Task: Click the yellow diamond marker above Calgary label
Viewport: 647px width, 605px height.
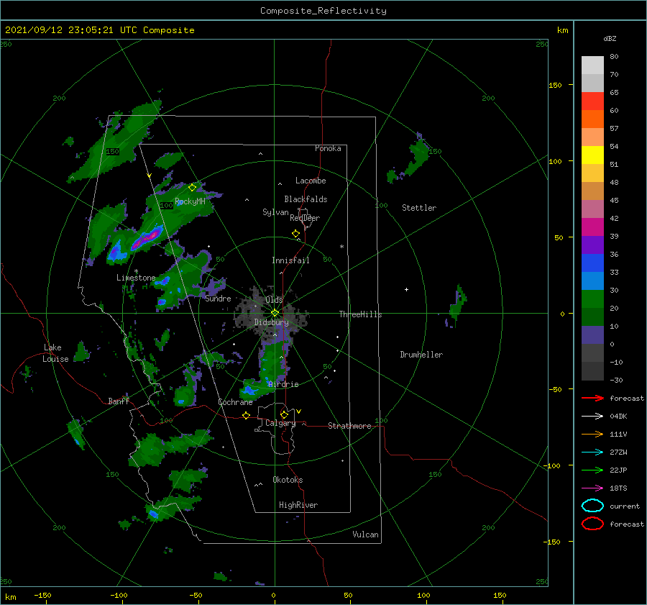Action: (x=284, y=414)
